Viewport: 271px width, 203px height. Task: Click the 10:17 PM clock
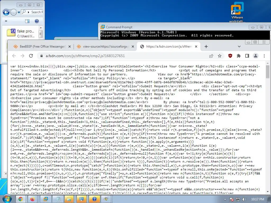tap(258, 199)
